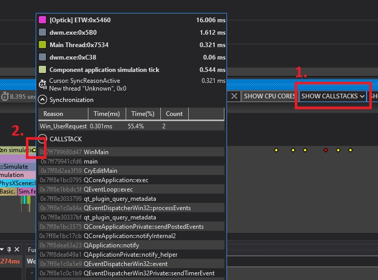Open the SHOW CALLSTACKS dropdown

click(334, 96)
